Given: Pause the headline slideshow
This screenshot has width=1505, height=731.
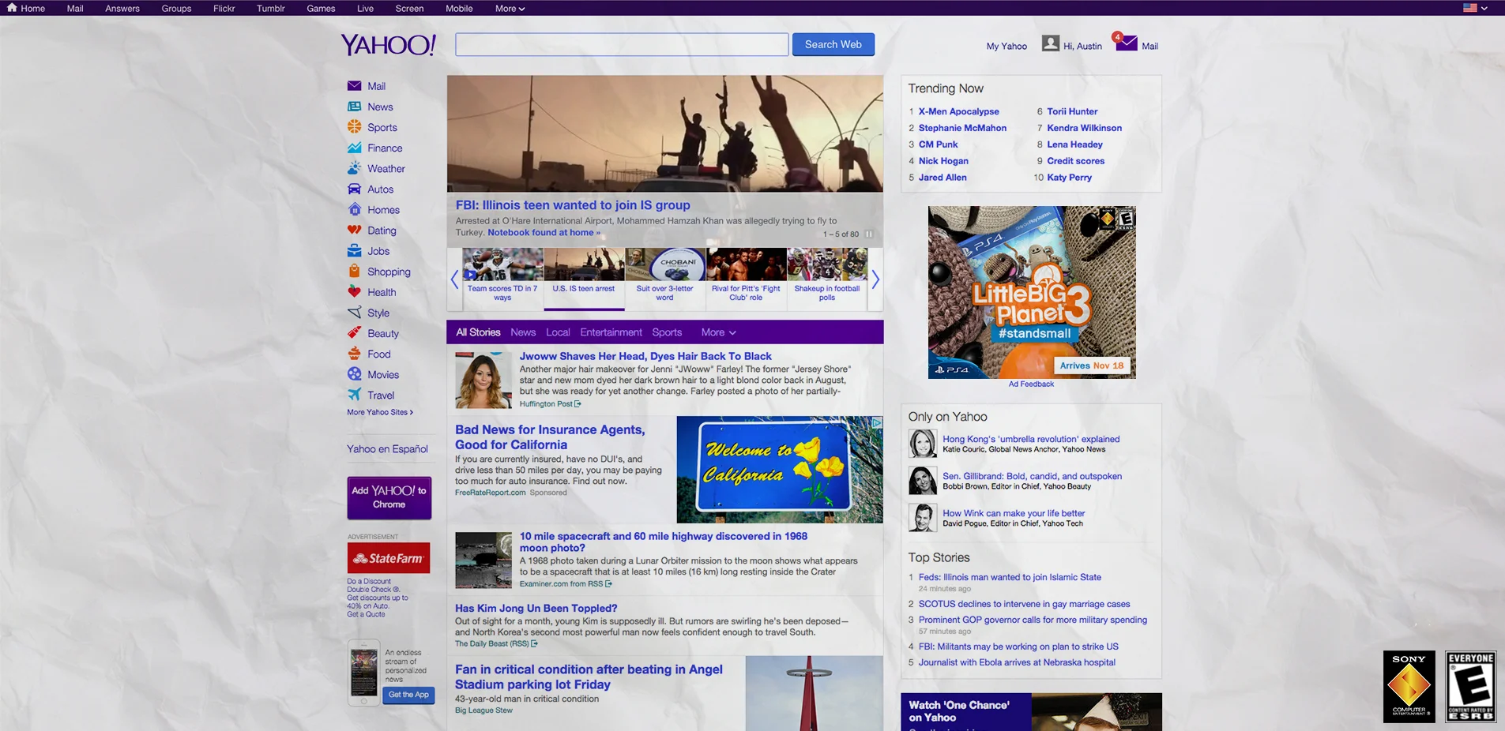Looking at the screenshot, I should point(869,234).
